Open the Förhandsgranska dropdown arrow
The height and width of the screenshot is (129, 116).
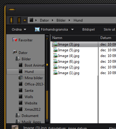tap(72, 29)
